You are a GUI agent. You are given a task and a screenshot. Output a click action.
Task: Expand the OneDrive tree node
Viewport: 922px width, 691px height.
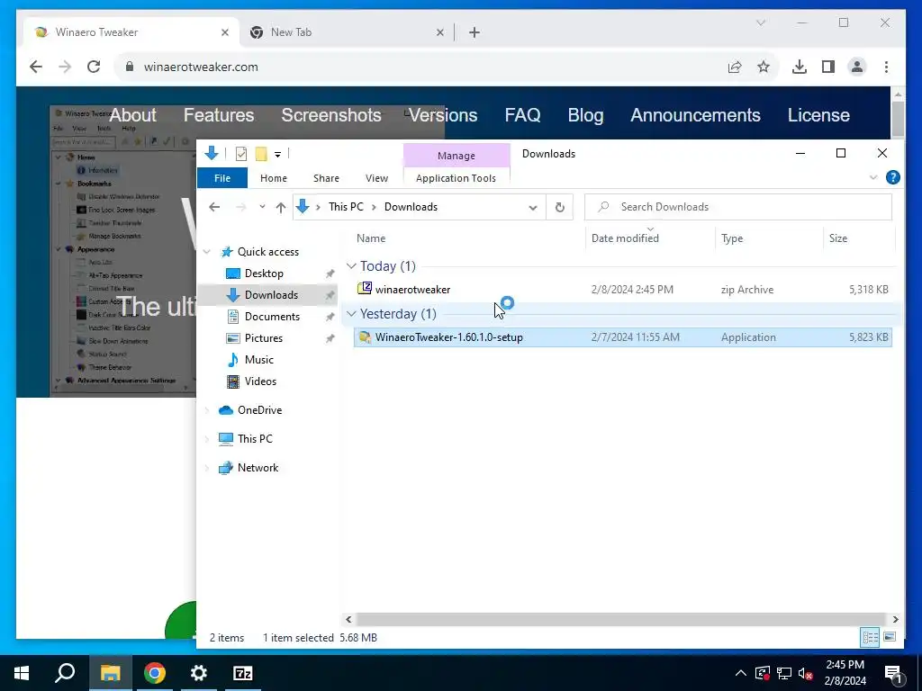207,410
